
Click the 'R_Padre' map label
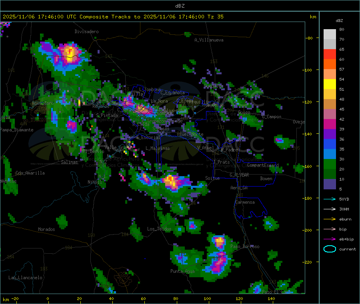[x=229, y=150]
